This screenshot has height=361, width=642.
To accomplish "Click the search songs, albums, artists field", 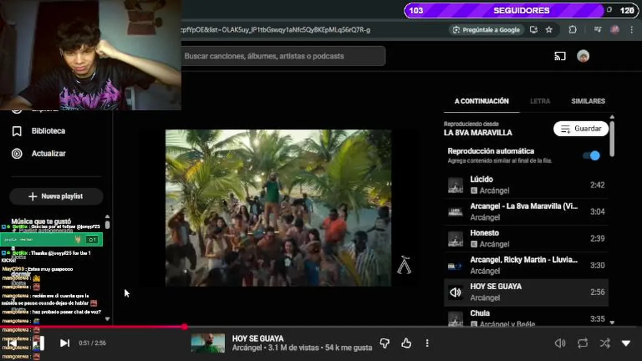I will click(x=283, y=56).
